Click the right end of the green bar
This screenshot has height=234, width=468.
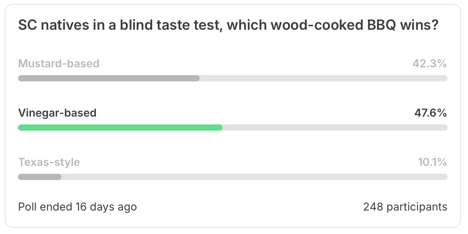[x=221, y=128]
